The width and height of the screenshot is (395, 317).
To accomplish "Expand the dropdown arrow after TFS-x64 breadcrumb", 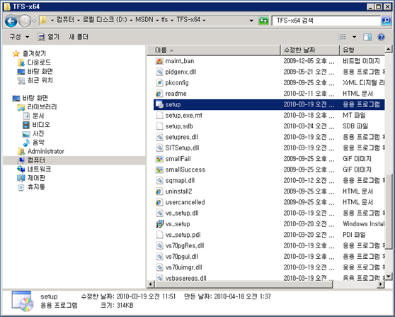I will click(x=204, y=20).
